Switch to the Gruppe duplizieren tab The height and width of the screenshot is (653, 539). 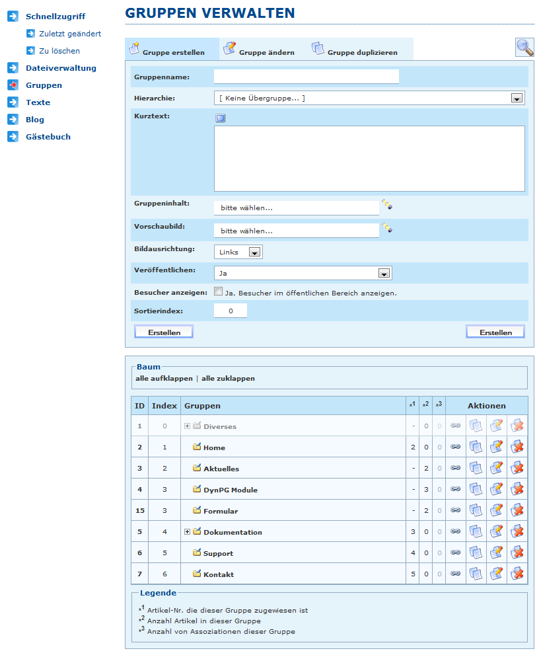[x=355, y=50]
